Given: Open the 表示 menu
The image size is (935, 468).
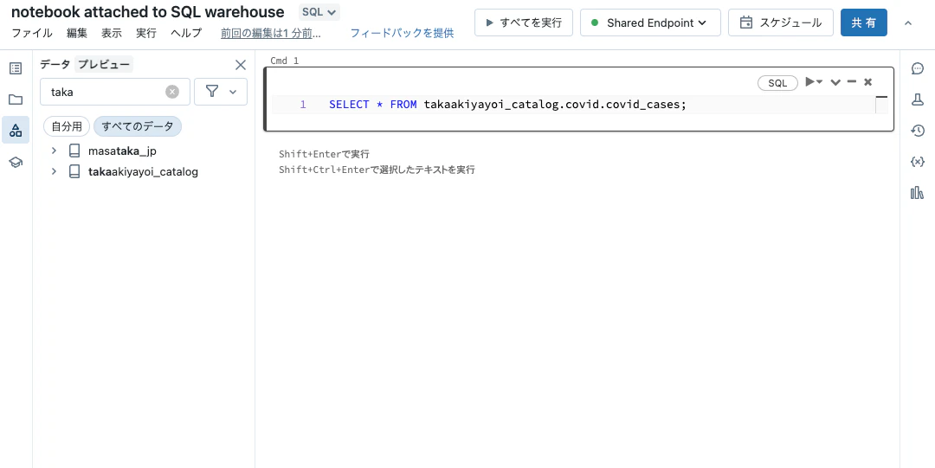Looking at the screenshot, I should click(x=112, y=34).
